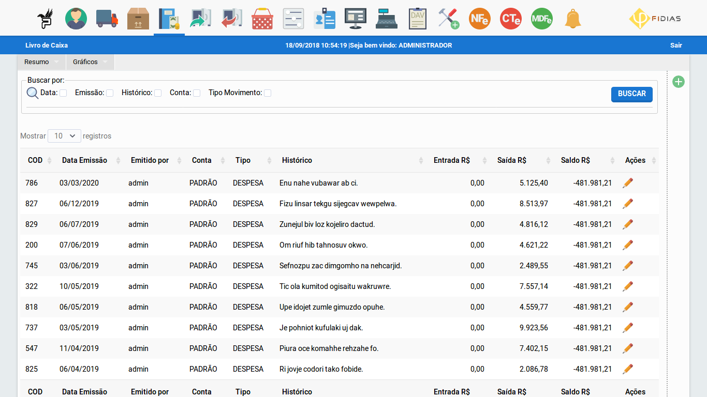The image size is (707, 397).
Task: Open the cardboard box products icon
Action: (138, 19)
